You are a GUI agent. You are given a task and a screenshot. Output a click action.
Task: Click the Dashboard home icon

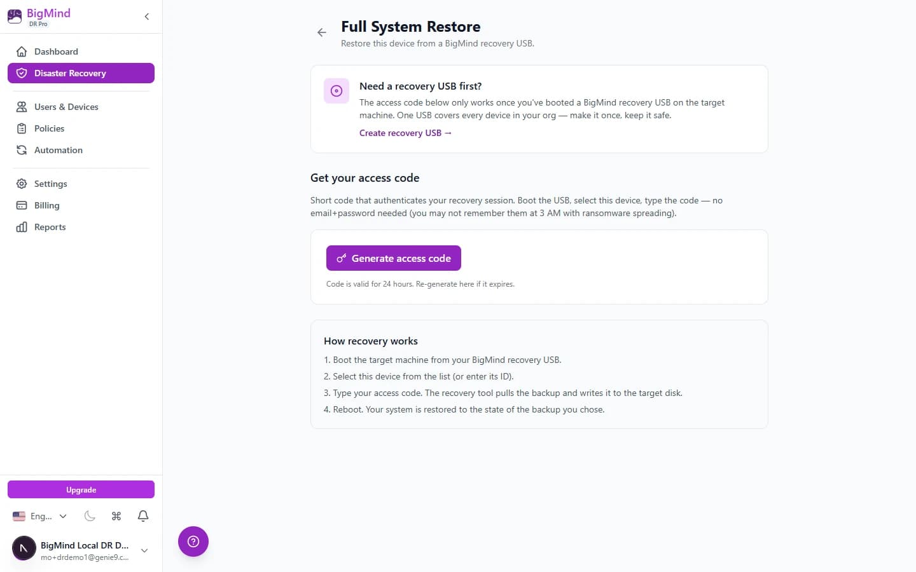click(22, 51)
